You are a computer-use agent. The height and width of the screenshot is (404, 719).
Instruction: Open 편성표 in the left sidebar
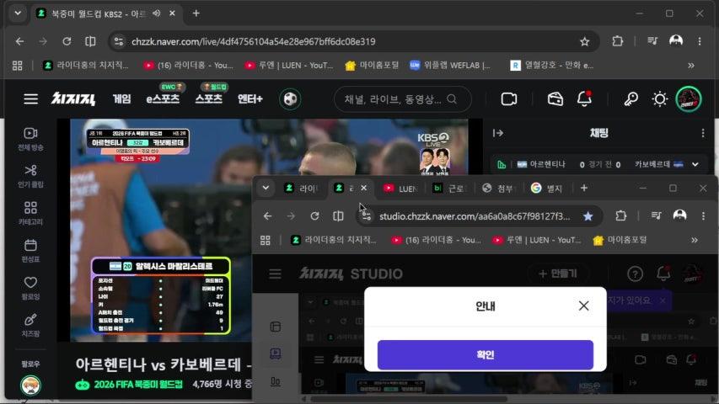point(30,251)
